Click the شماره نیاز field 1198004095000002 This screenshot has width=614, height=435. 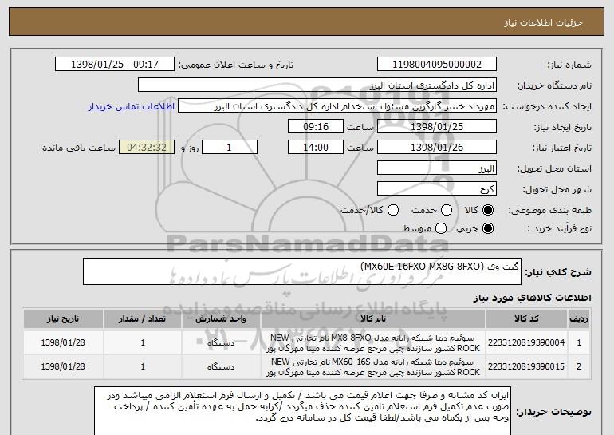tap(437, 64)
